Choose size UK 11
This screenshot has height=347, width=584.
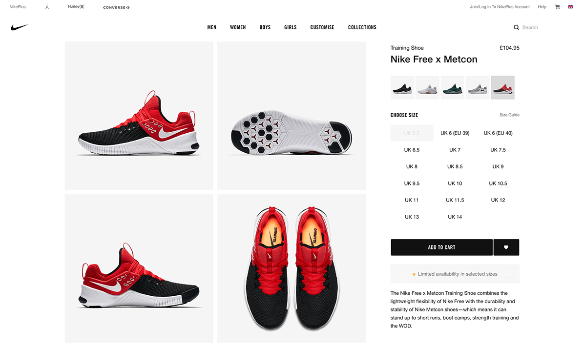(412, 200)
